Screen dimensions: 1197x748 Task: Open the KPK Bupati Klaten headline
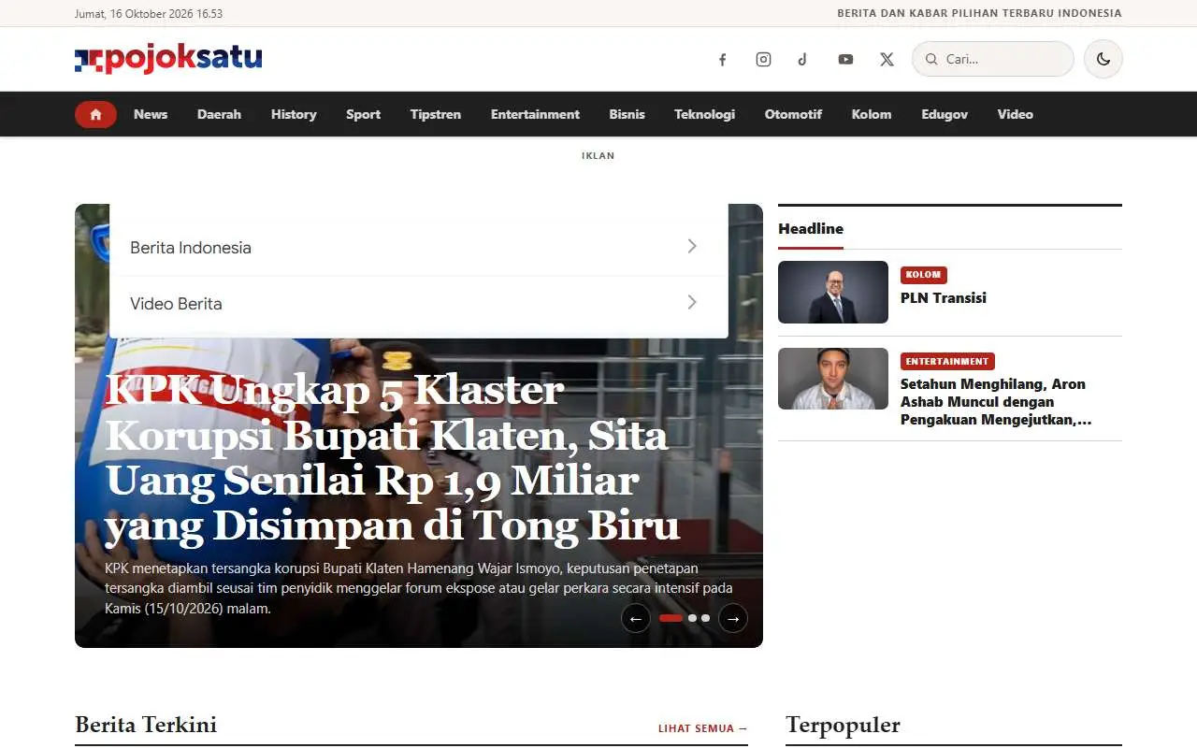pos(393,458)
